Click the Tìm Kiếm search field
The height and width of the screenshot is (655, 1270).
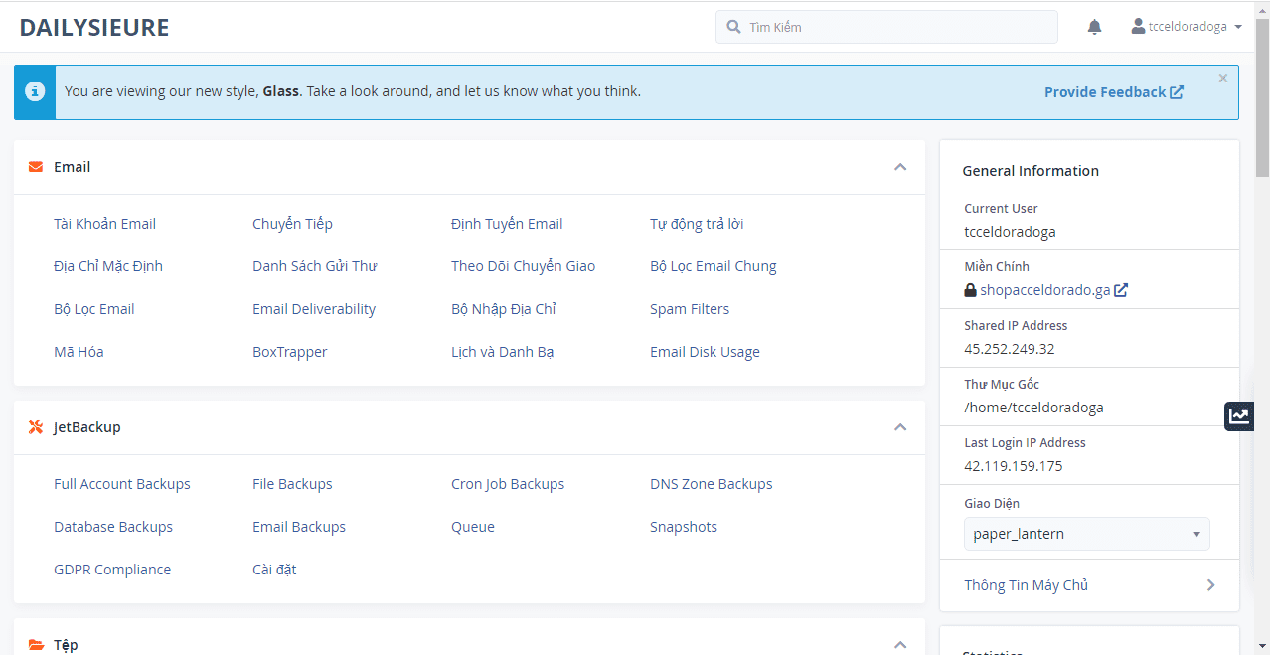(x=886, y=27)
